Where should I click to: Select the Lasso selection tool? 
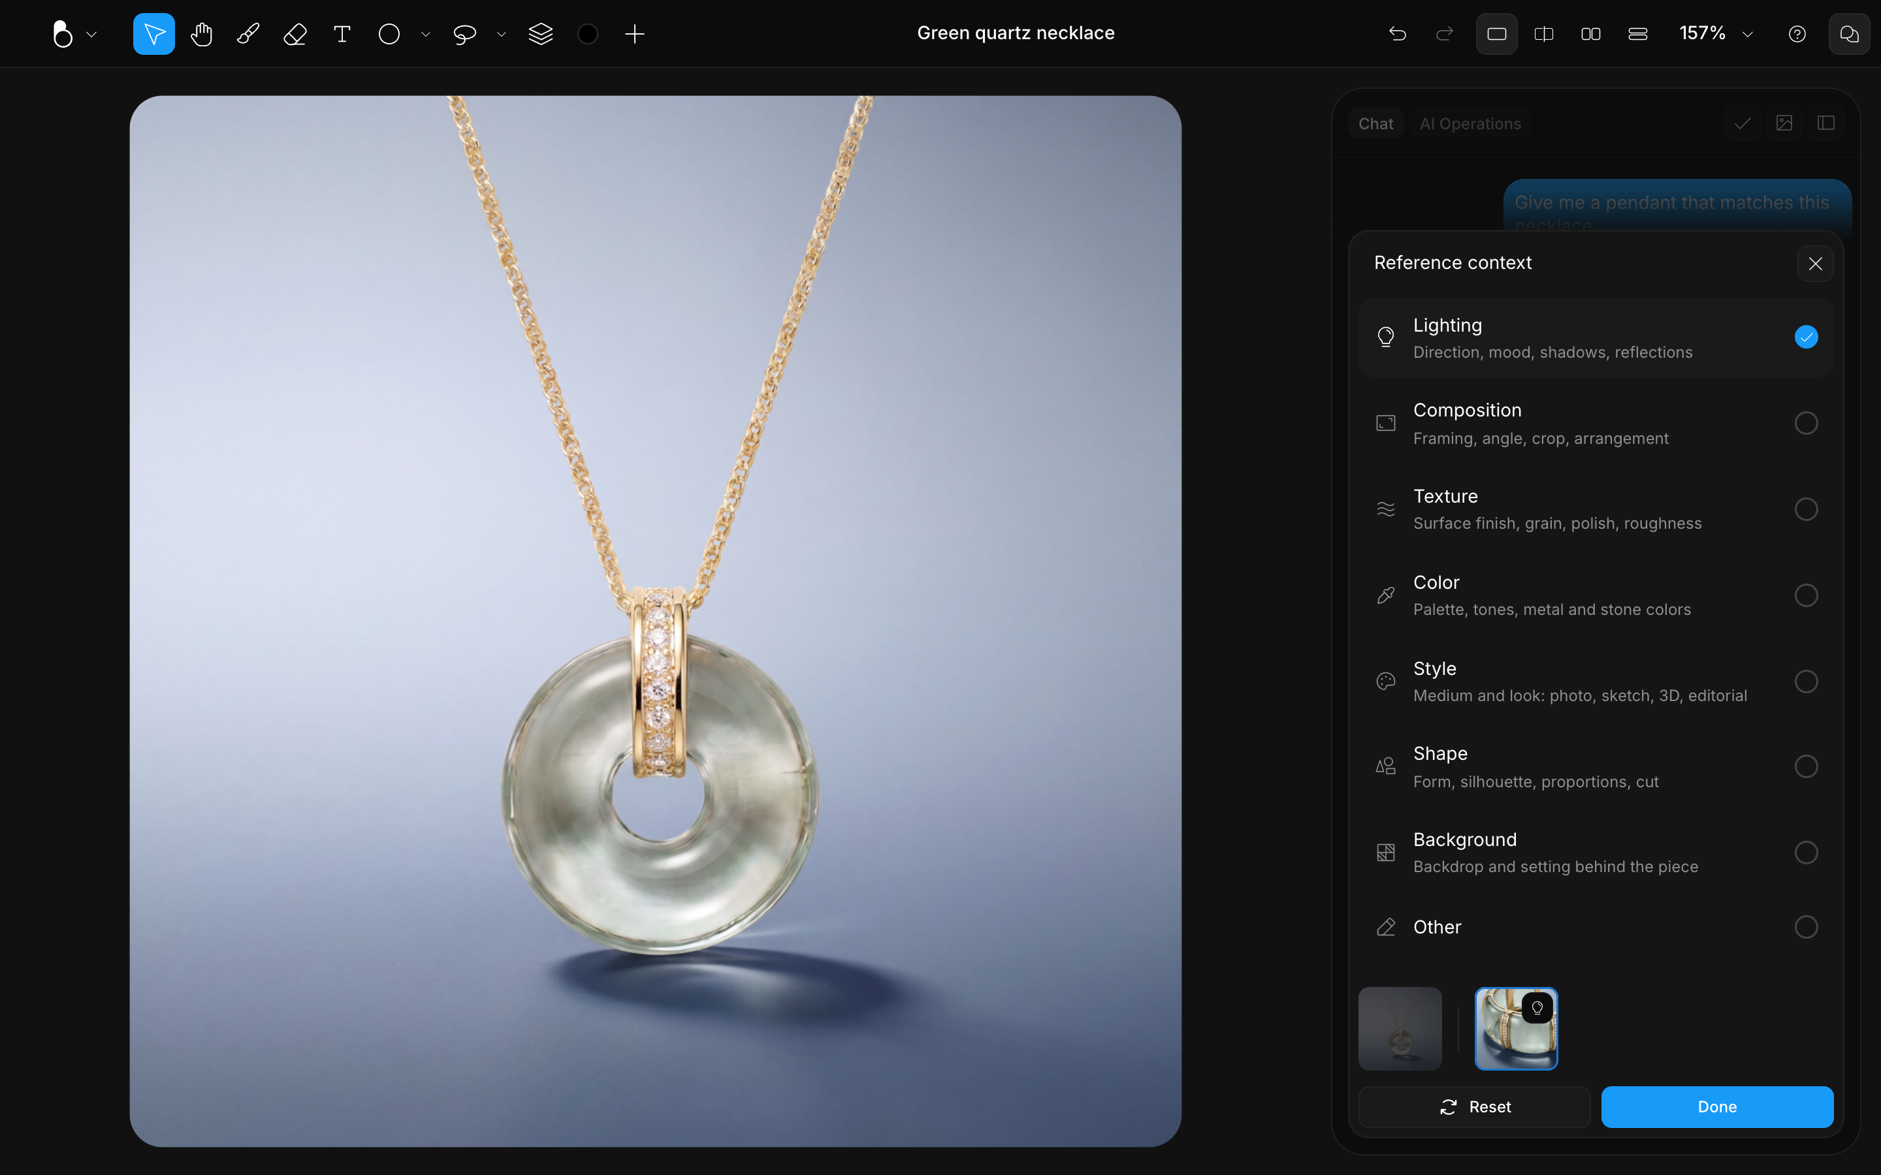coord(465,34)
